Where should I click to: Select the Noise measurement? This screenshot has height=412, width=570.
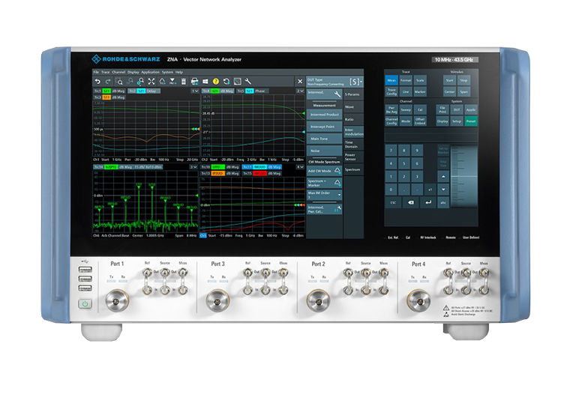324,151
